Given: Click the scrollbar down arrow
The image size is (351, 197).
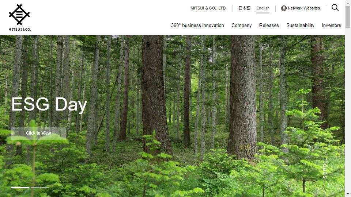Looking at the screenshot, I should [x=348, y=194].
